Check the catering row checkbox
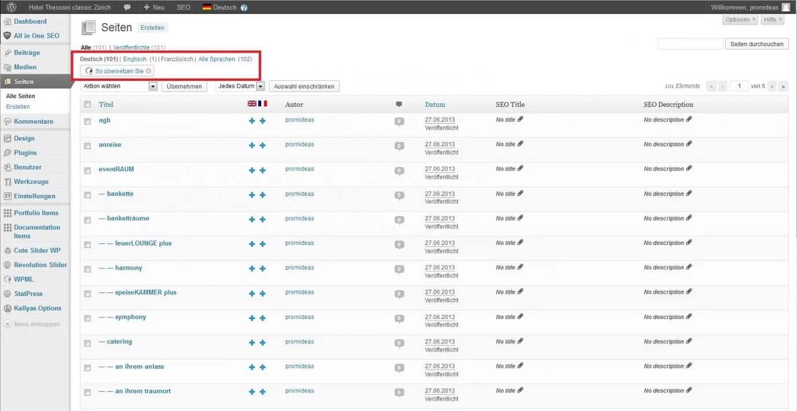Screen dimensions: 797x411 point(87,343)
